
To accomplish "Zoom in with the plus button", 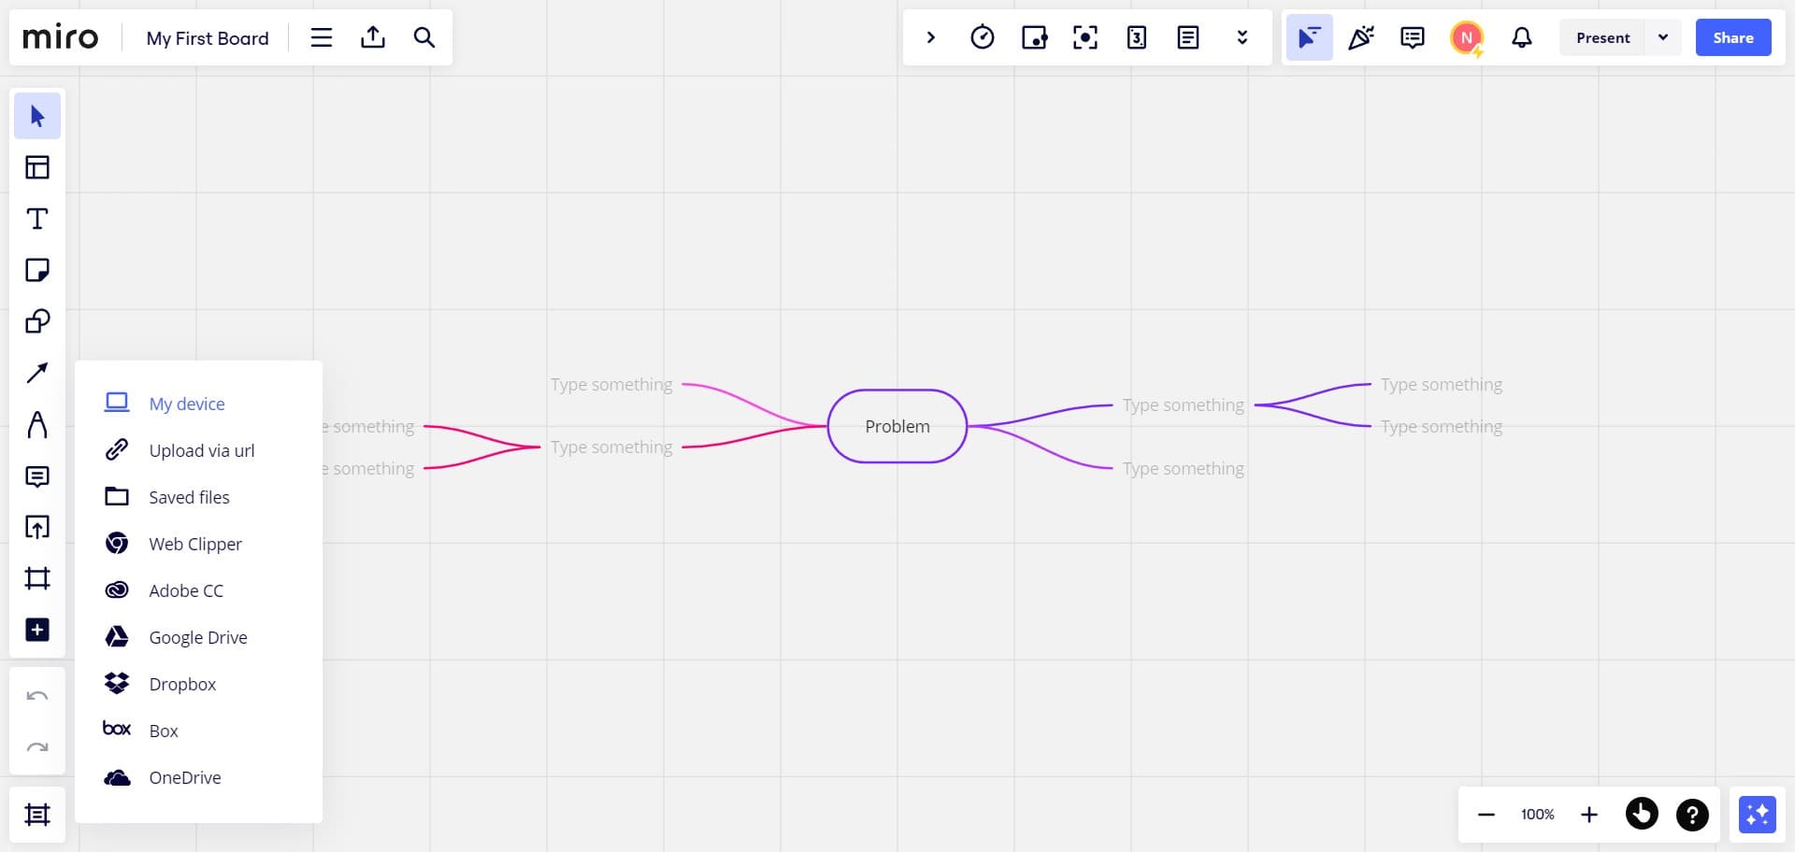I will click(x=1589, y=815).
